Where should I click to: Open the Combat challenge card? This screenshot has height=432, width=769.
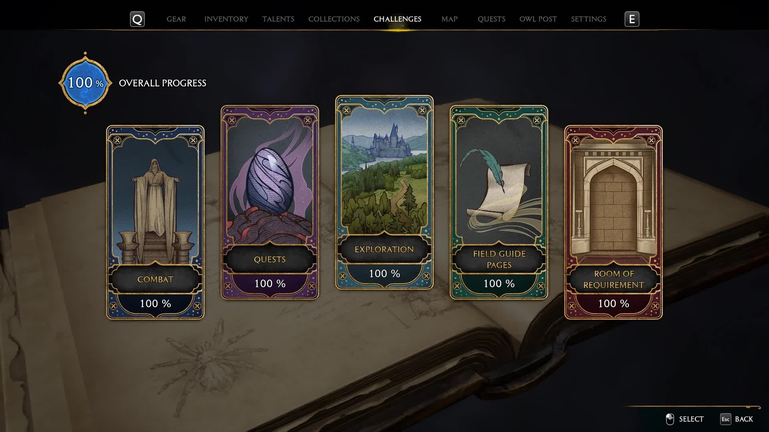click(x=155, y=222)
